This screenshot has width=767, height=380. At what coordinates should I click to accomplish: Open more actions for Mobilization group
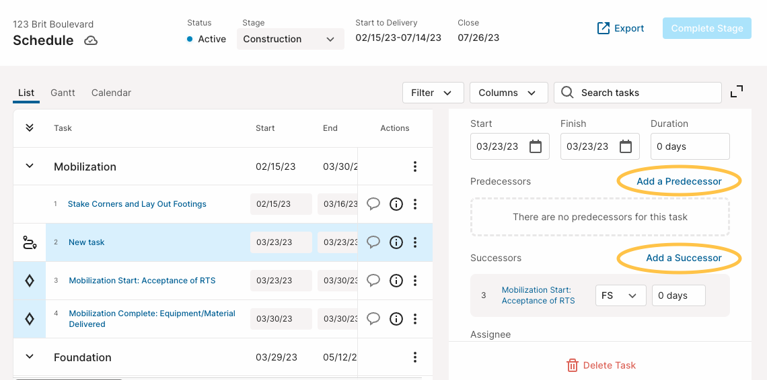click(415, 167)
